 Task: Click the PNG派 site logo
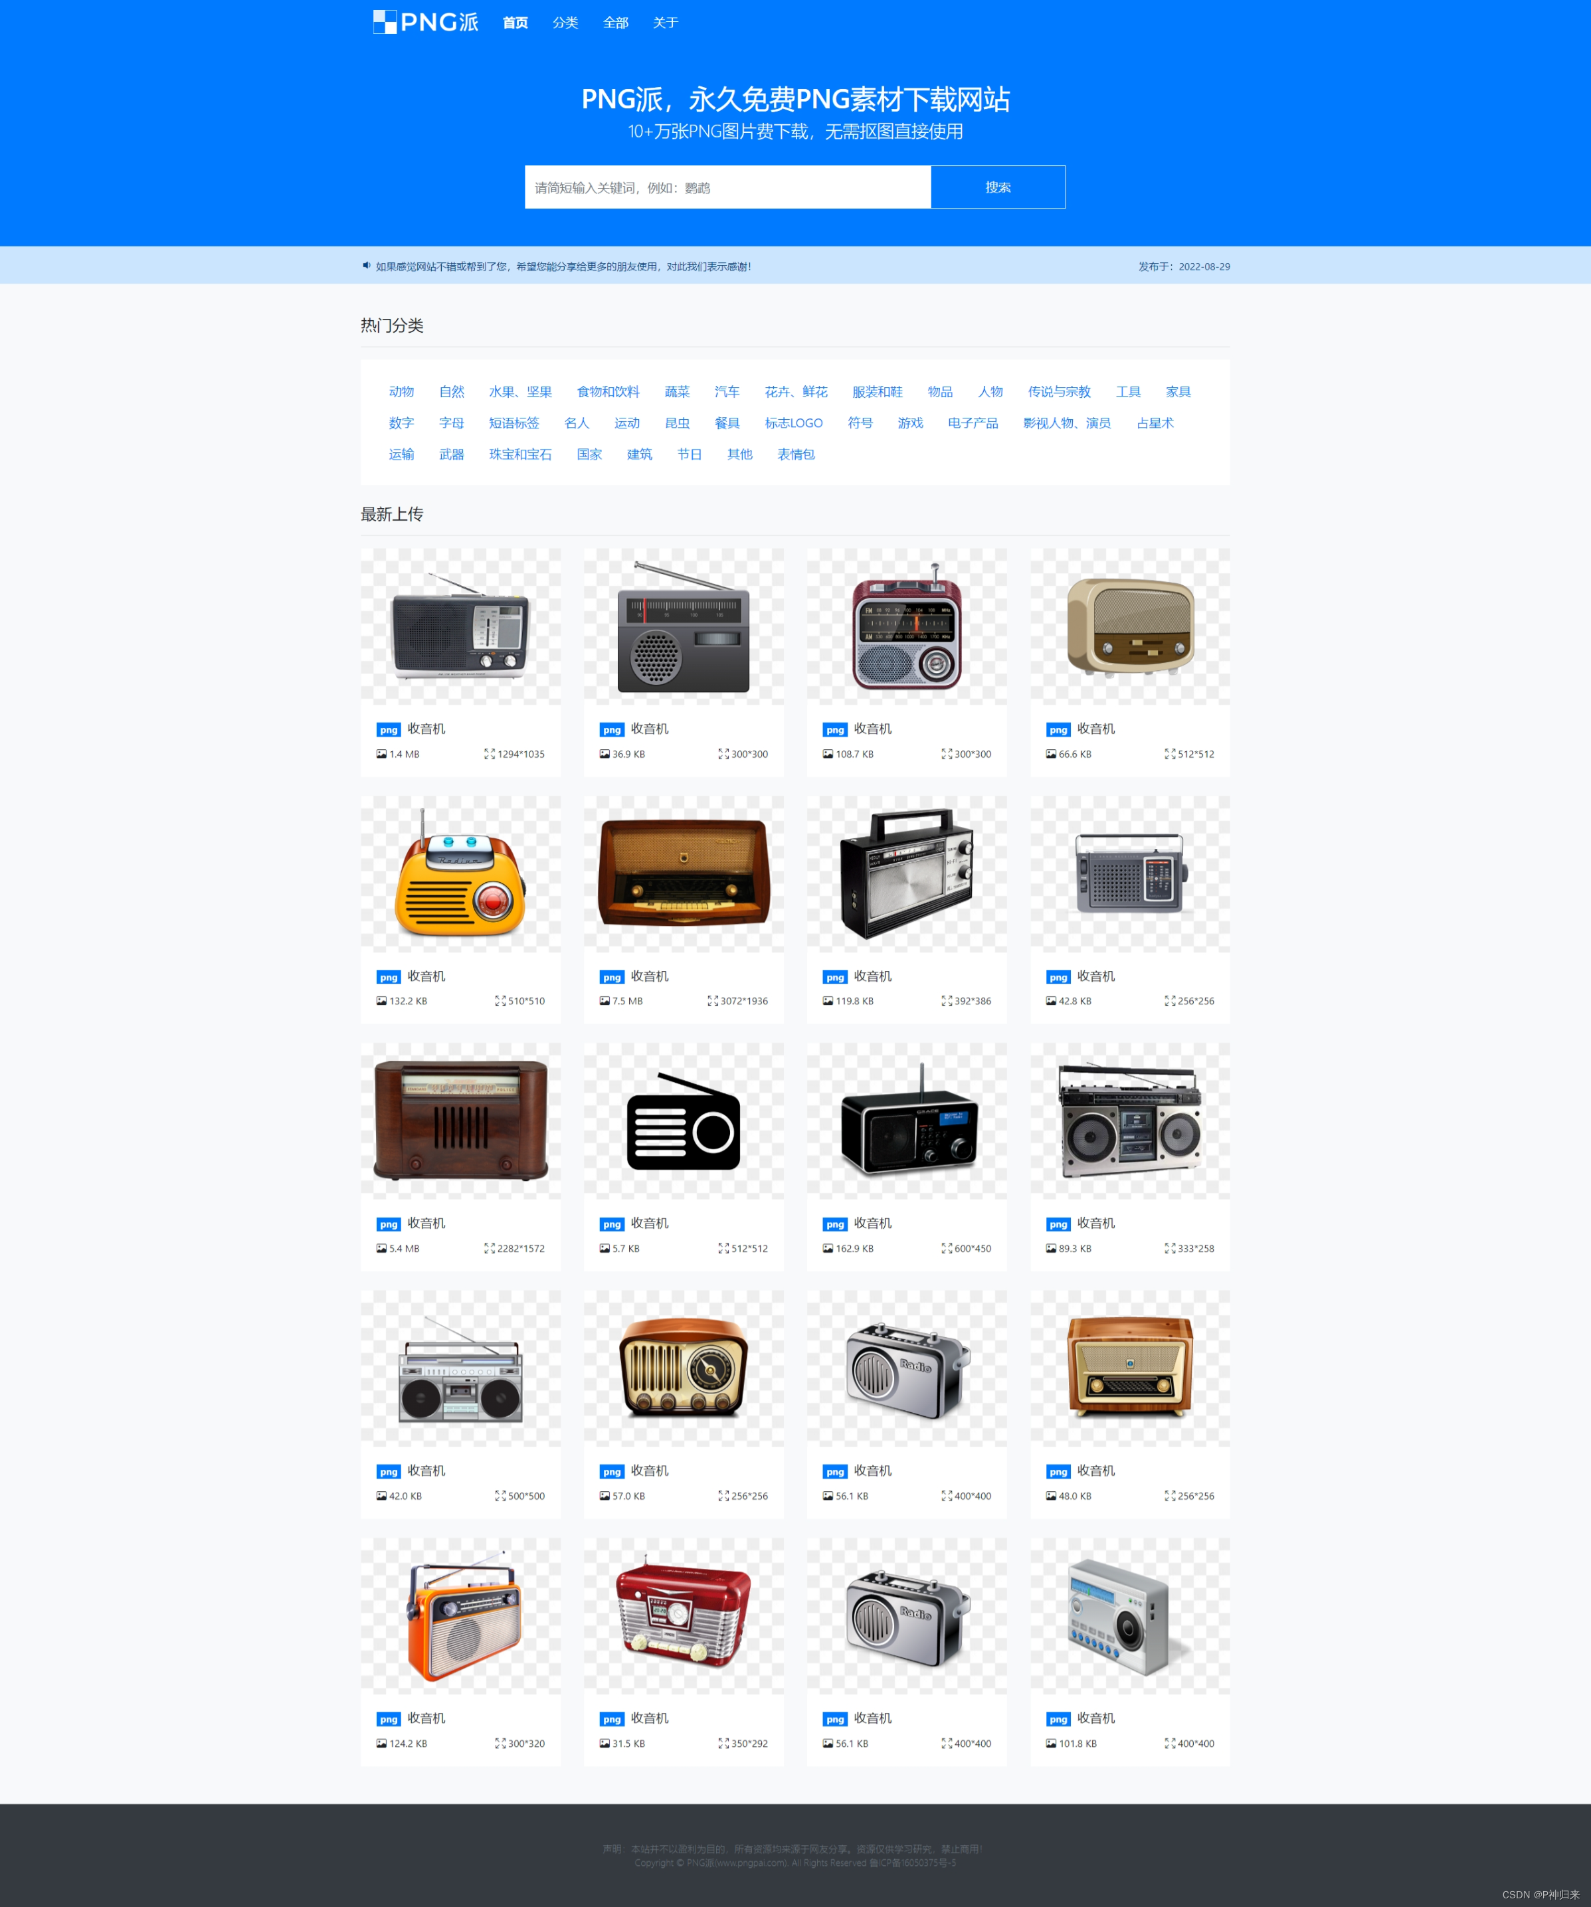[x=425, y=22]
